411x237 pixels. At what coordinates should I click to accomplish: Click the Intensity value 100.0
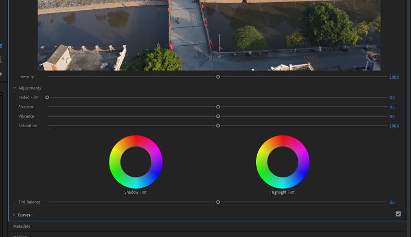click(x=394, y=77)
